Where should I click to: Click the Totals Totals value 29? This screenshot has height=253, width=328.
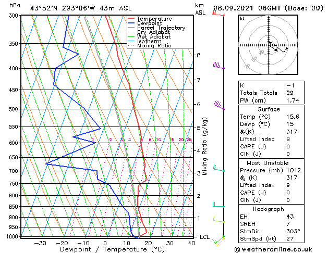coord(290,93)
